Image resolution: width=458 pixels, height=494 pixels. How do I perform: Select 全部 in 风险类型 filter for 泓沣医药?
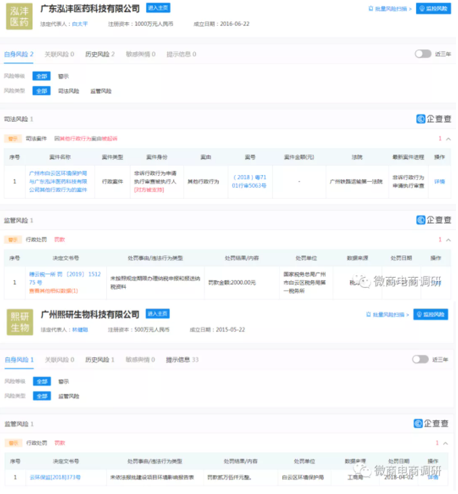click(42, 91)
